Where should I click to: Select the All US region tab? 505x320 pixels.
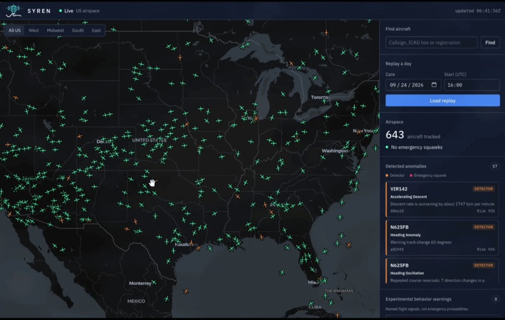click(14, 30)
